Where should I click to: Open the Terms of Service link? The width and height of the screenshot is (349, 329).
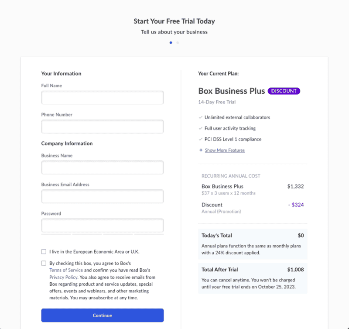pos(66,270)
